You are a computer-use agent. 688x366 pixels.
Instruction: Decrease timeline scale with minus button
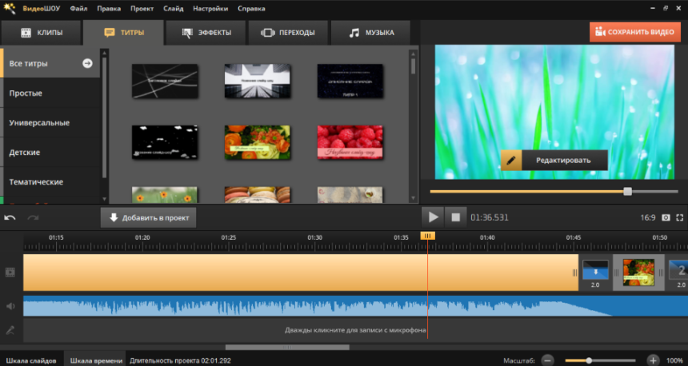(547, 360)
